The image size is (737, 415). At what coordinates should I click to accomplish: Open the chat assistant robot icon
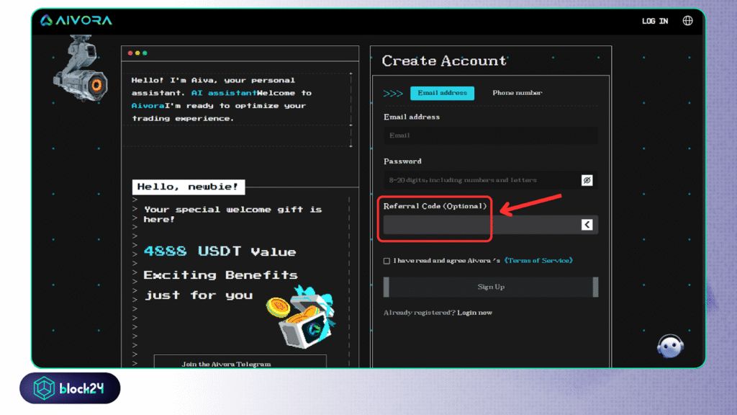pos(670,346)
